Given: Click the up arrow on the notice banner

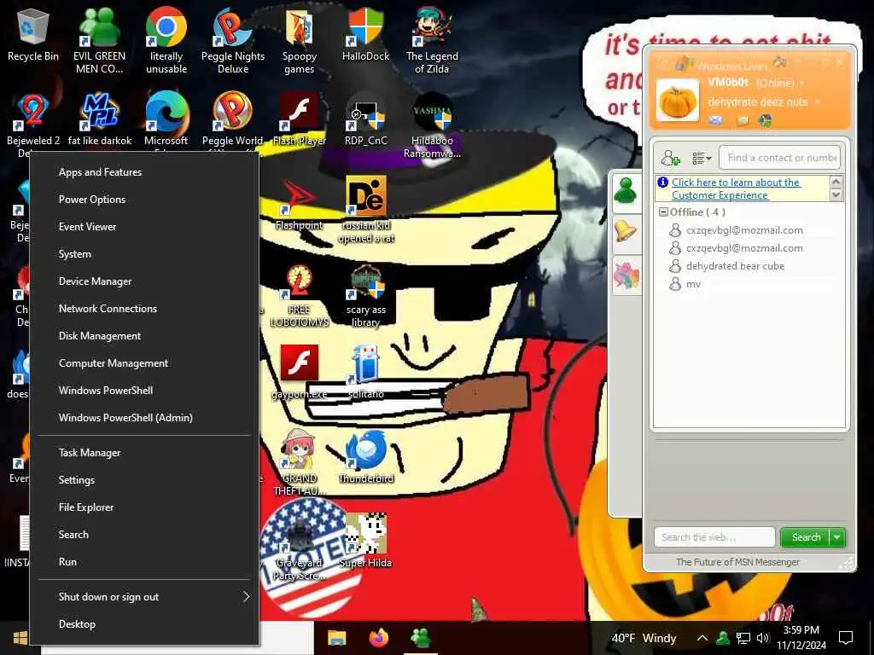Looking at the screenshot, I should pos(836,182).
